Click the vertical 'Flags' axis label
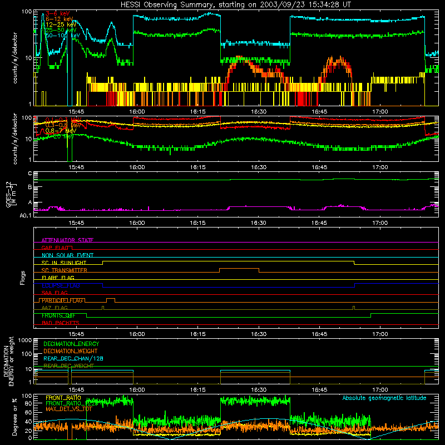 (23, 278)
